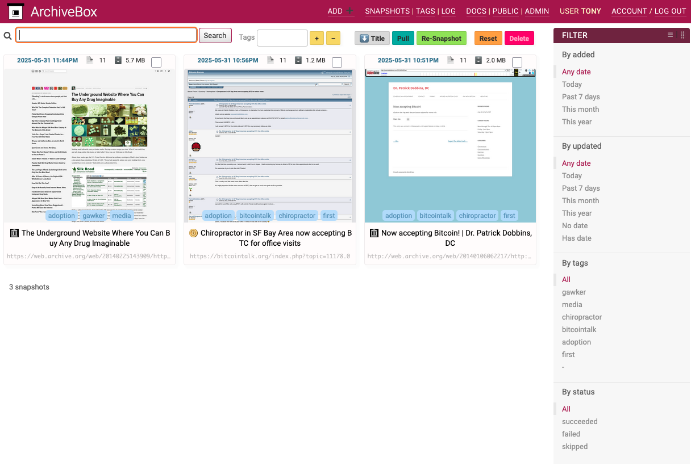Image resolution: width=691 pixels, height=474 pixels.
Task: Click the yellow plus add-tag button
Action: click(x=317, y=39)
